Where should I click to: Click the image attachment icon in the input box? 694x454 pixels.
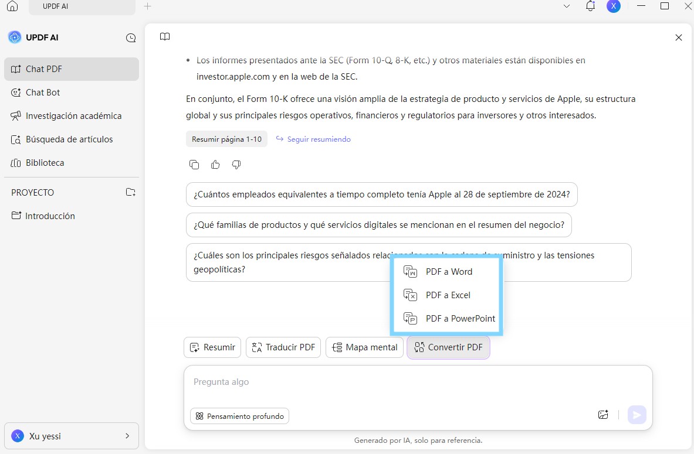point(603,414)
